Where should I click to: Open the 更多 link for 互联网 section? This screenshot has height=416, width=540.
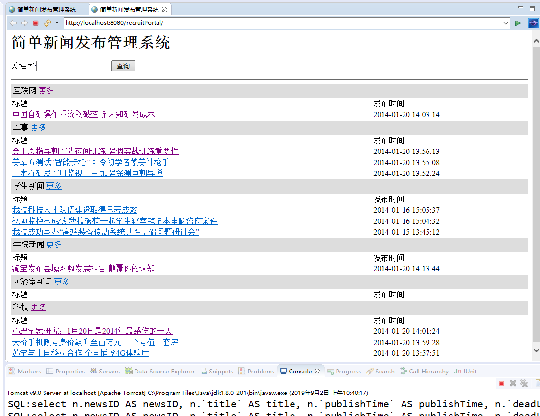point(46,90)
